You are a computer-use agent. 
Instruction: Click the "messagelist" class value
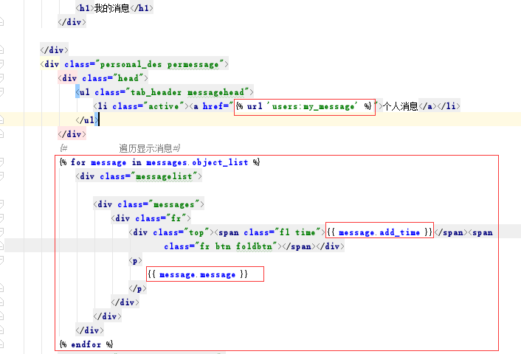click(164, 176)
